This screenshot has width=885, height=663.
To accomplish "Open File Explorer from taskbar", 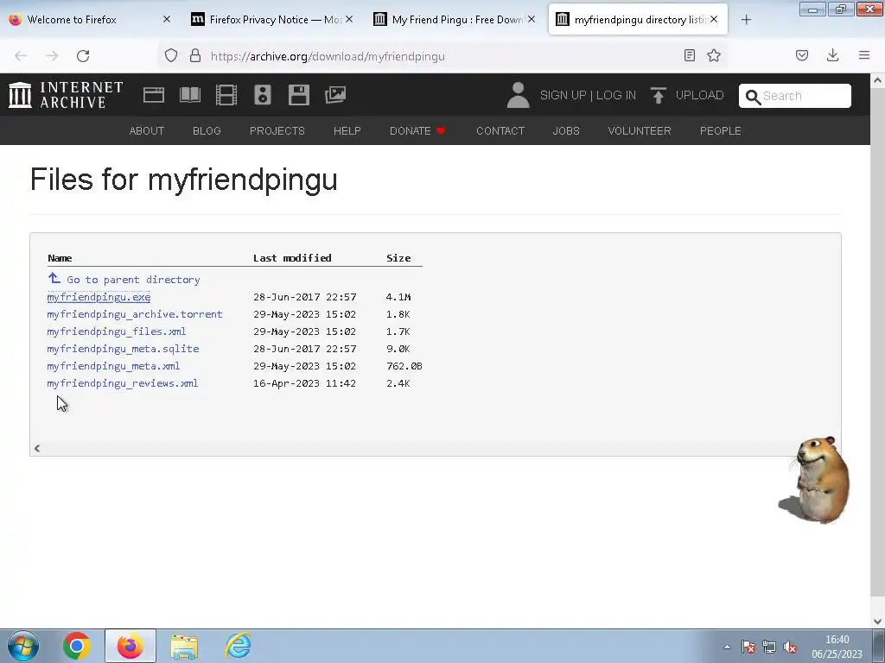I will click(x=185, y=646).
